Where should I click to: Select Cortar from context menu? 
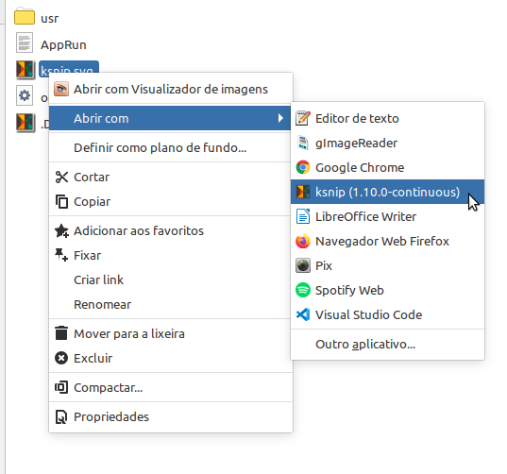click(x=171, y=178)
